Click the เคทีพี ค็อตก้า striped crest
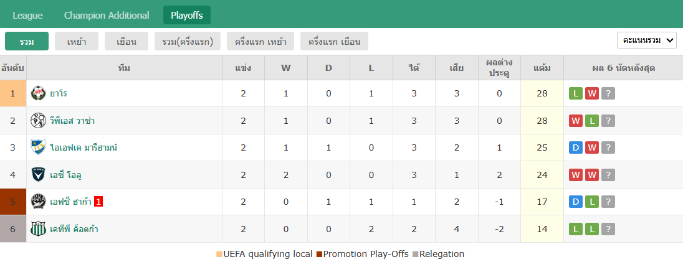 point(39,229)
